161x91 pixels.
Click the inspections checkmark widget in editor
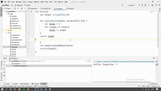(x=151, y=12)
